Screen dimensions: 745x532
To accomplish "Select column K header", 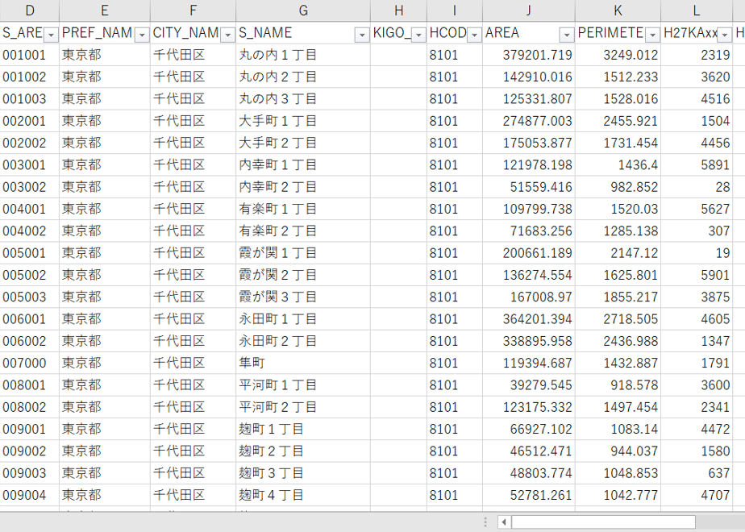I will point(618,10).
